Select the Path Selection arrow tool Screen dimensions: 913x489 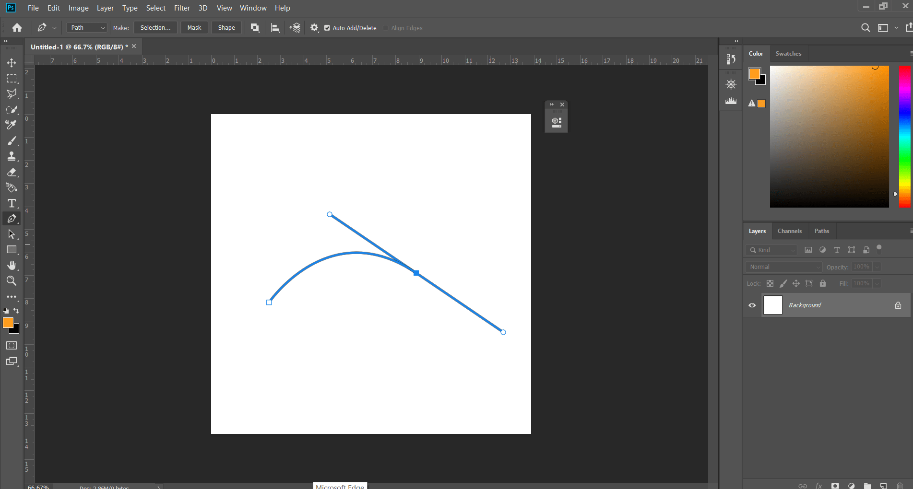12,234
